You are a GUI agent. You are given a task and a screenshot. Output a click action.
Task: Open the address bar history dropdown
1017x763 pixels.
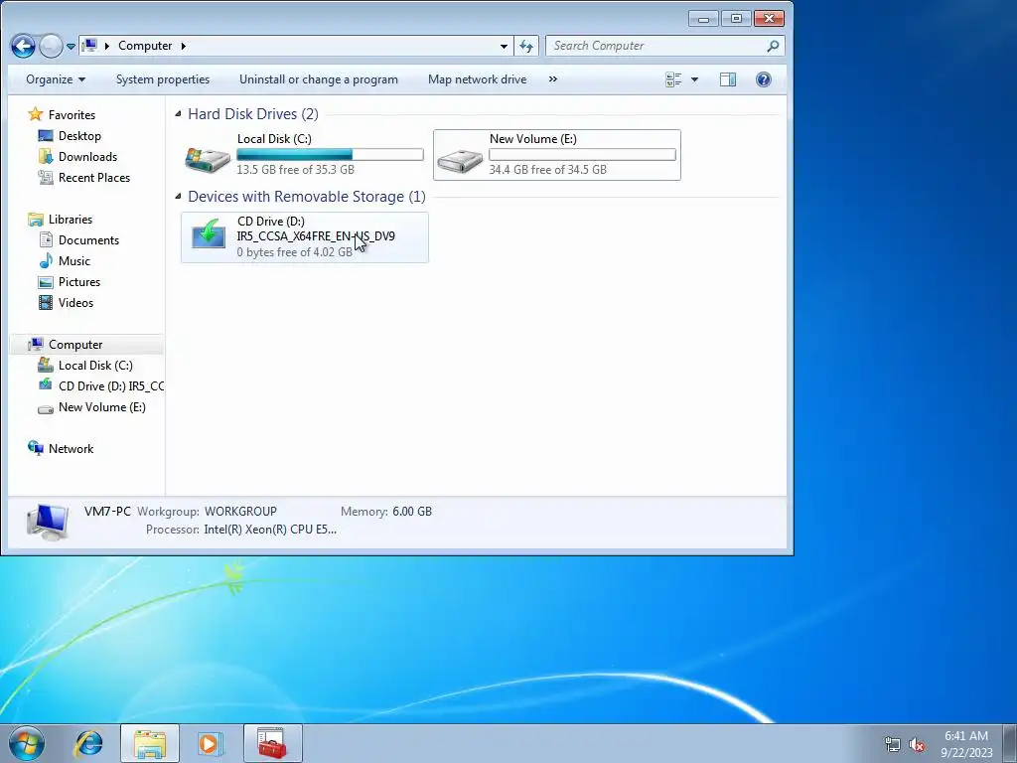(504, 46)
